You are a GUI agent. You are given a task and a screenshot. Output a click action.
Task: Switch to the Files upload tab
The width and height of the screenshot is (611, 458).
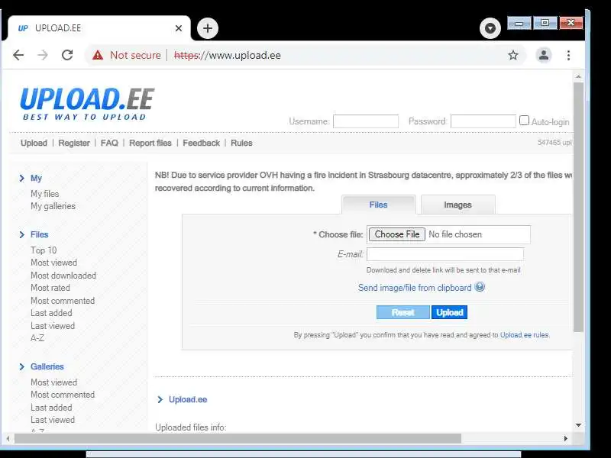point(378,205)
